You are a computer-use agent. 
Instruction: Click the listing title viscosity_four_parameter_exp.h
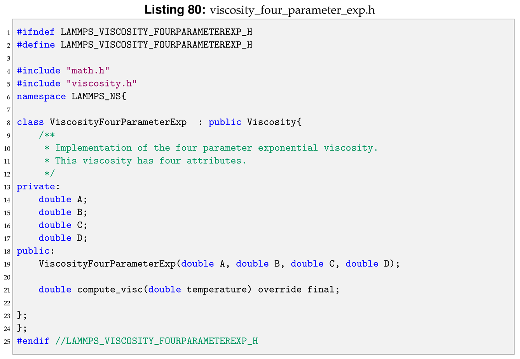point(292,10)
